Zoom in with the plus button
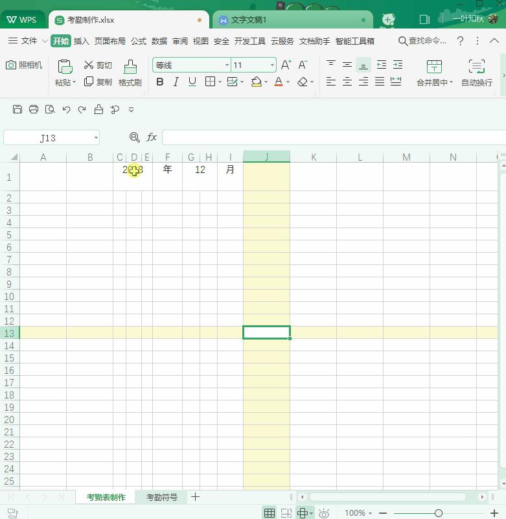The height and width of the screenshot is (519, 506). 494,513
